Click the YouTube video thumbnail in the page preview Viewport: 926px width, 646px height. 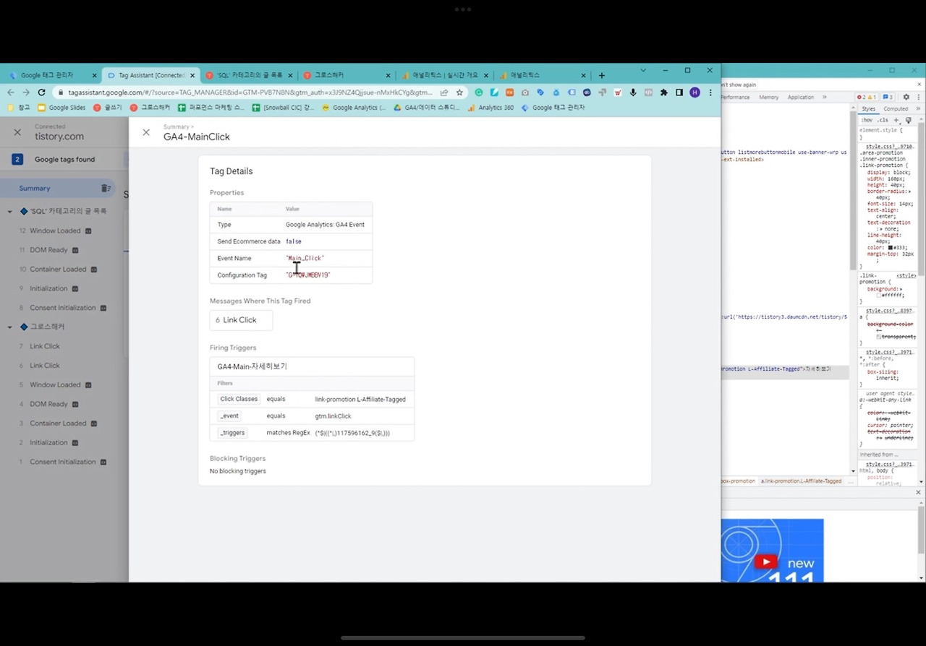pos(772,550)
